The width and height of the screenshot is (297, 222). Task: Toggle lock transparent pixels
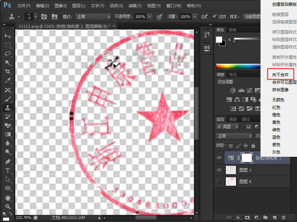click(x=231, y=146)
